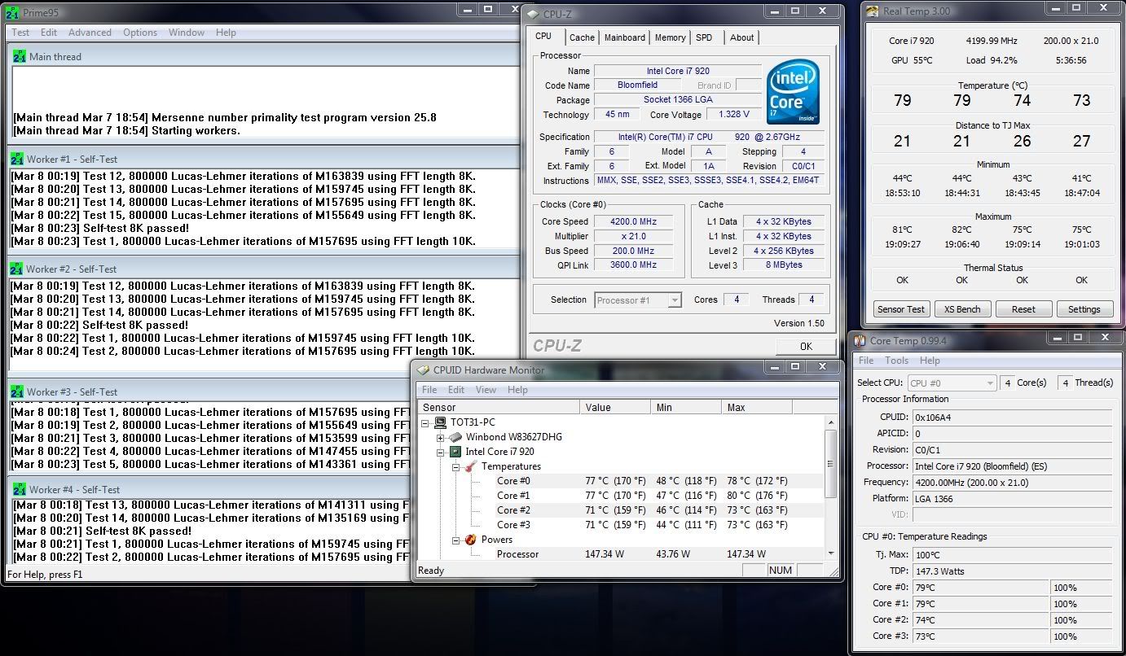Click the Powers flame icon
The width and height of the screenshot is (1126, 656).
tap(471, 540)
